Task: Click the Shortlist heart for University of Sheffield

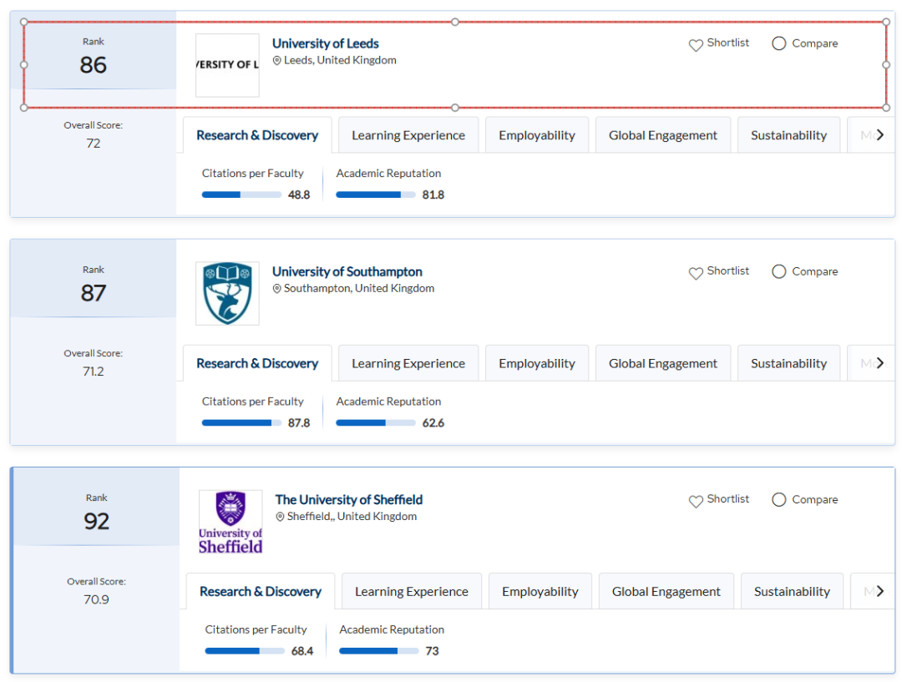Action: click(696, 502)
